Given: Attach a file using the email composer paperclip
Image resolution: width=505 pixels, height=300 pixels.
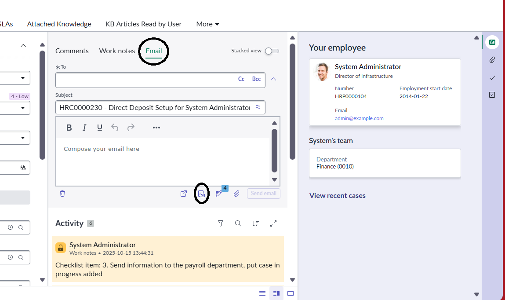Looking at the screenshot, I should click(x=236, y=194).
